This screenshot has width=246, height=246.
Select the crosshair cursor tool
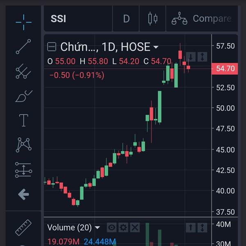[x=23, y=22]
